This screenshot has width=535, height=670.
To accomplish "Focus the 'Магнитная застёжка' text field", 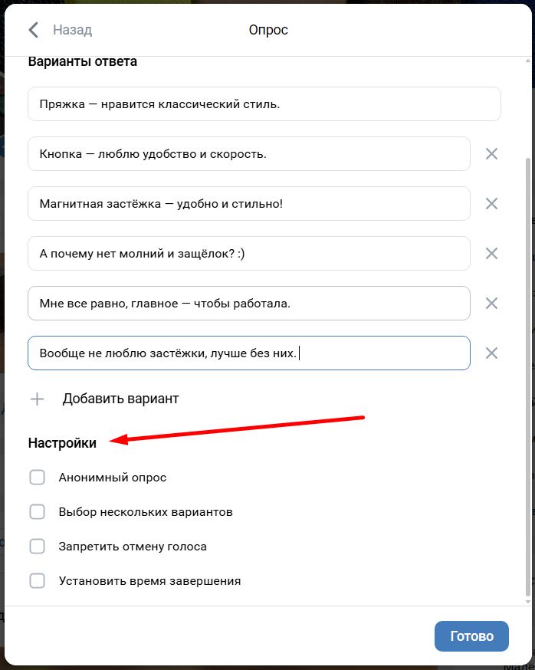I will pyautogui.click(x=248, y=203).
